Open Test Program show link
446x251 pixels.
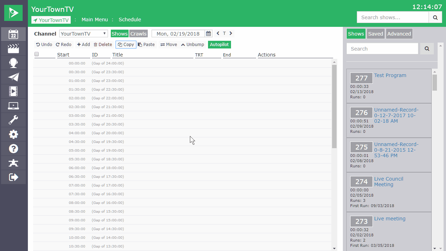tap(390, 75)
